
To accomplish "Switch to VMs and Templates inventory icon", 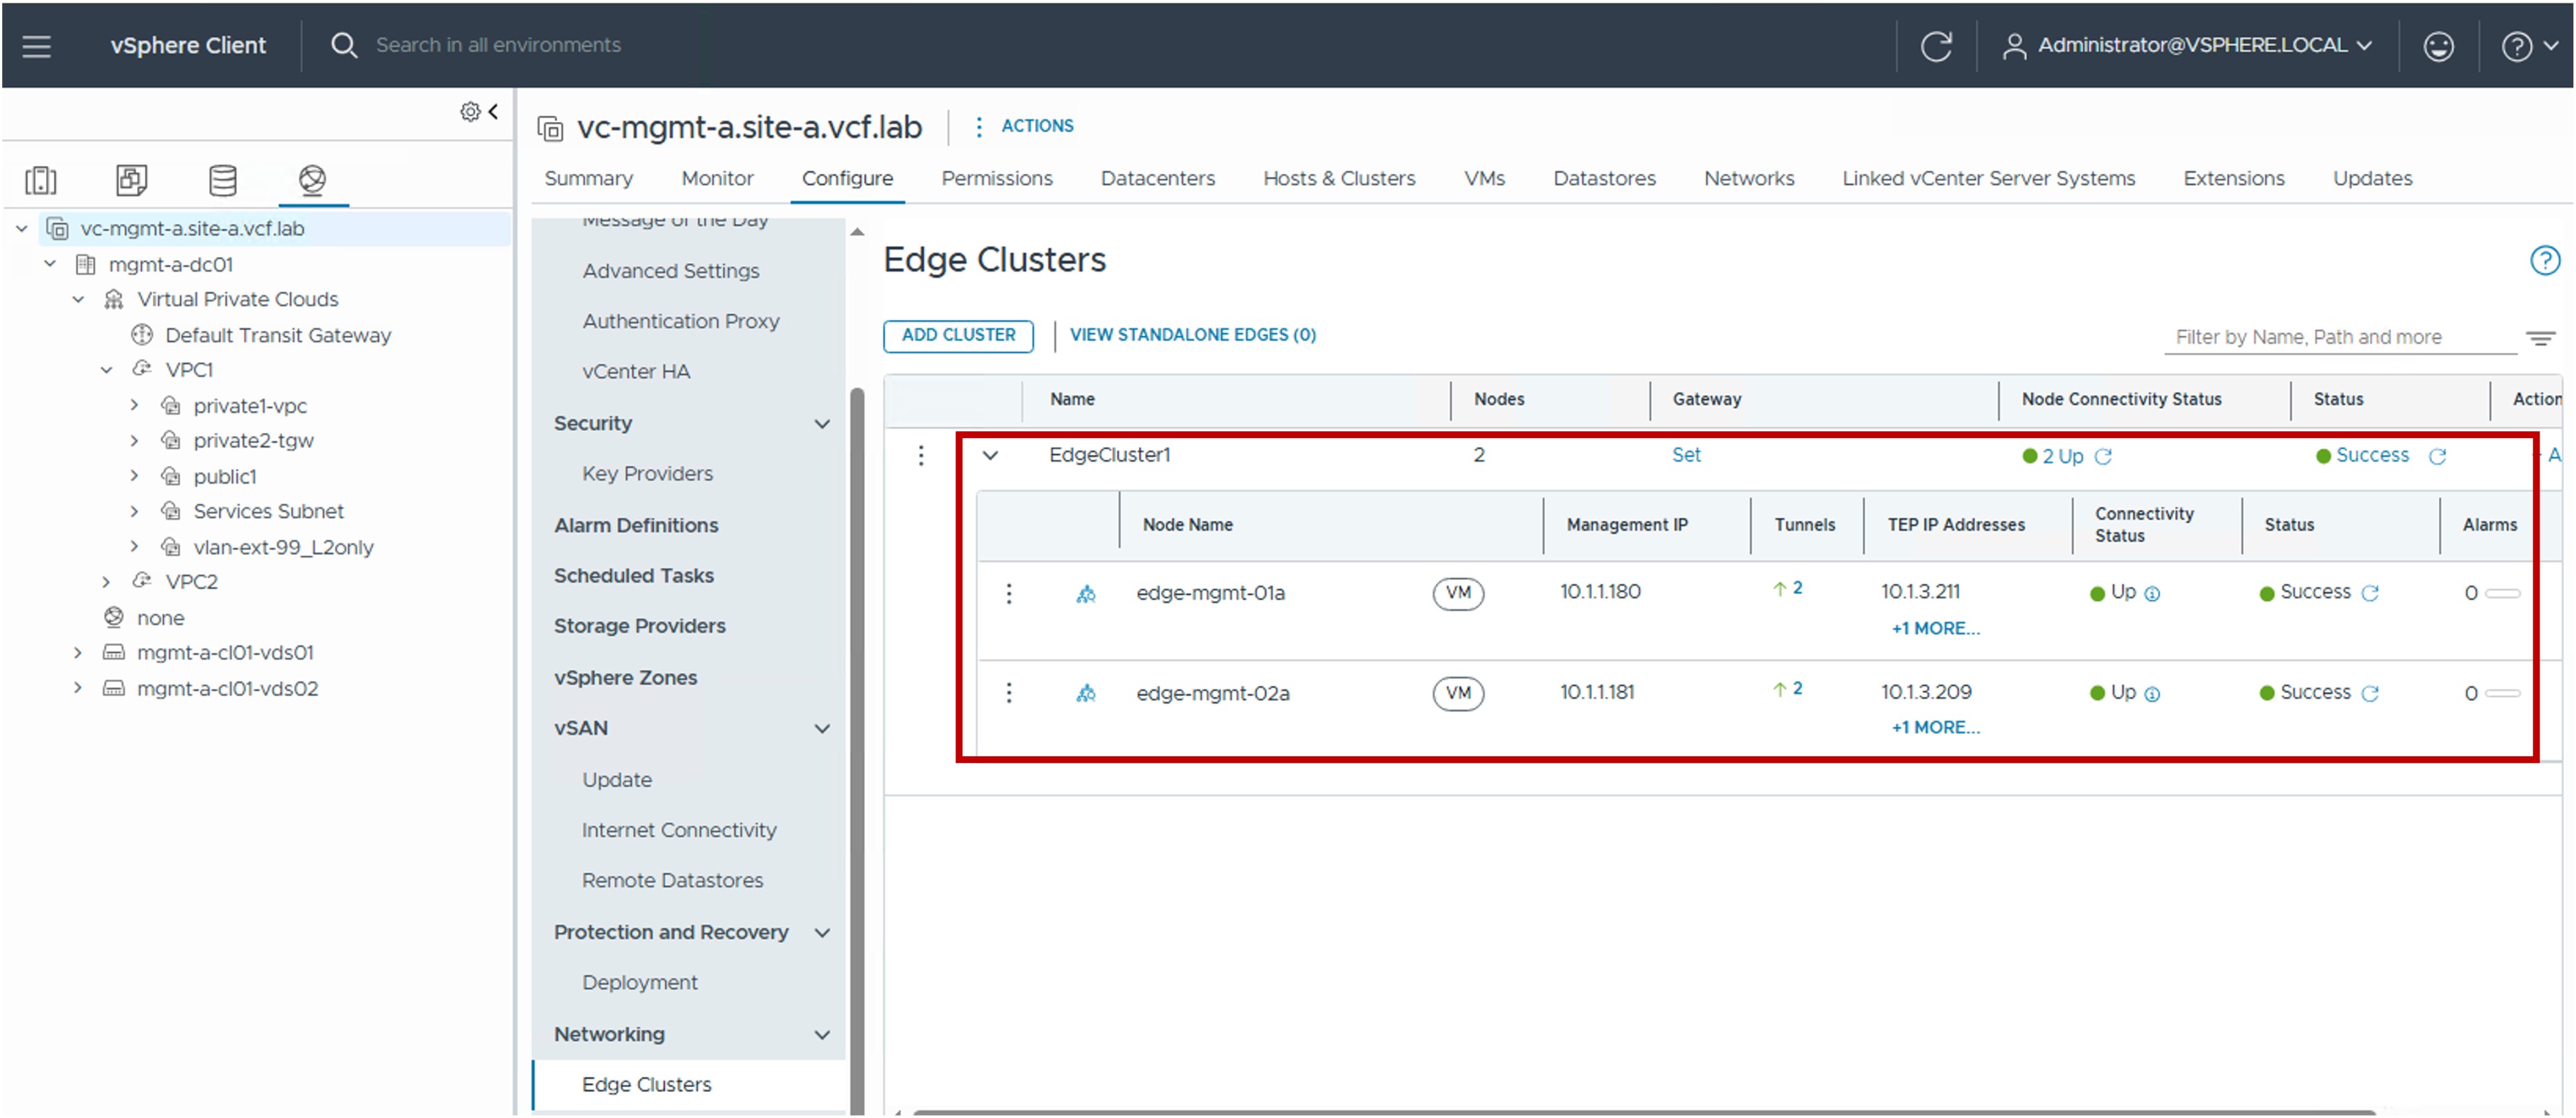I will click(x=132, y=180).
